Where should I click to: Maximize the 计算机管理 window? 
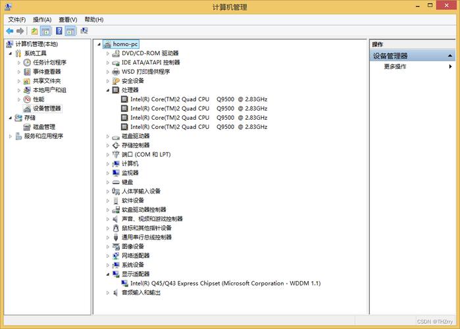[430, 5]
